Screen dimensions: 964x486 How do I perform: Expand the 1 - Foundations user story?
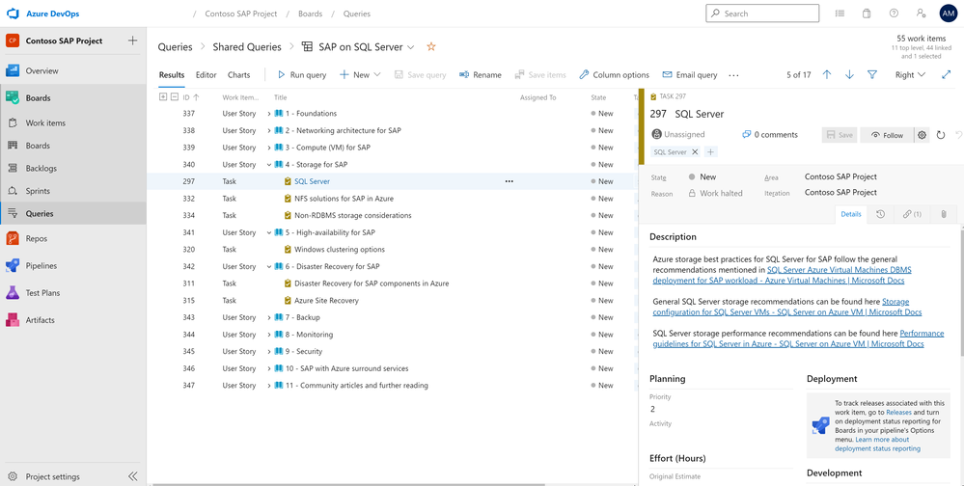[x=269, y=114]
